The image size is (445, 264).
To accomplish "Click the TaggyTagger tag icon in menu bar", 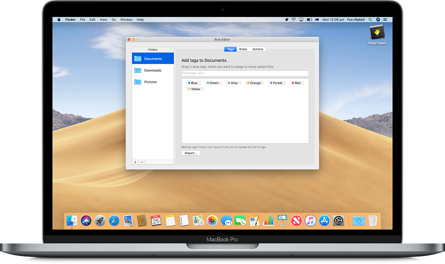I will point(287,19).
